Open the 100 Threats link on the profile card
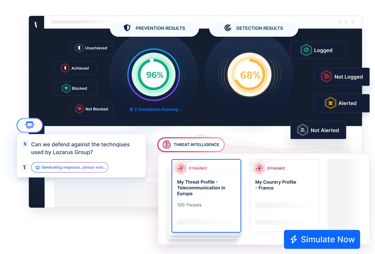Viewport: 375px width, 254px height. click(189, 205)
